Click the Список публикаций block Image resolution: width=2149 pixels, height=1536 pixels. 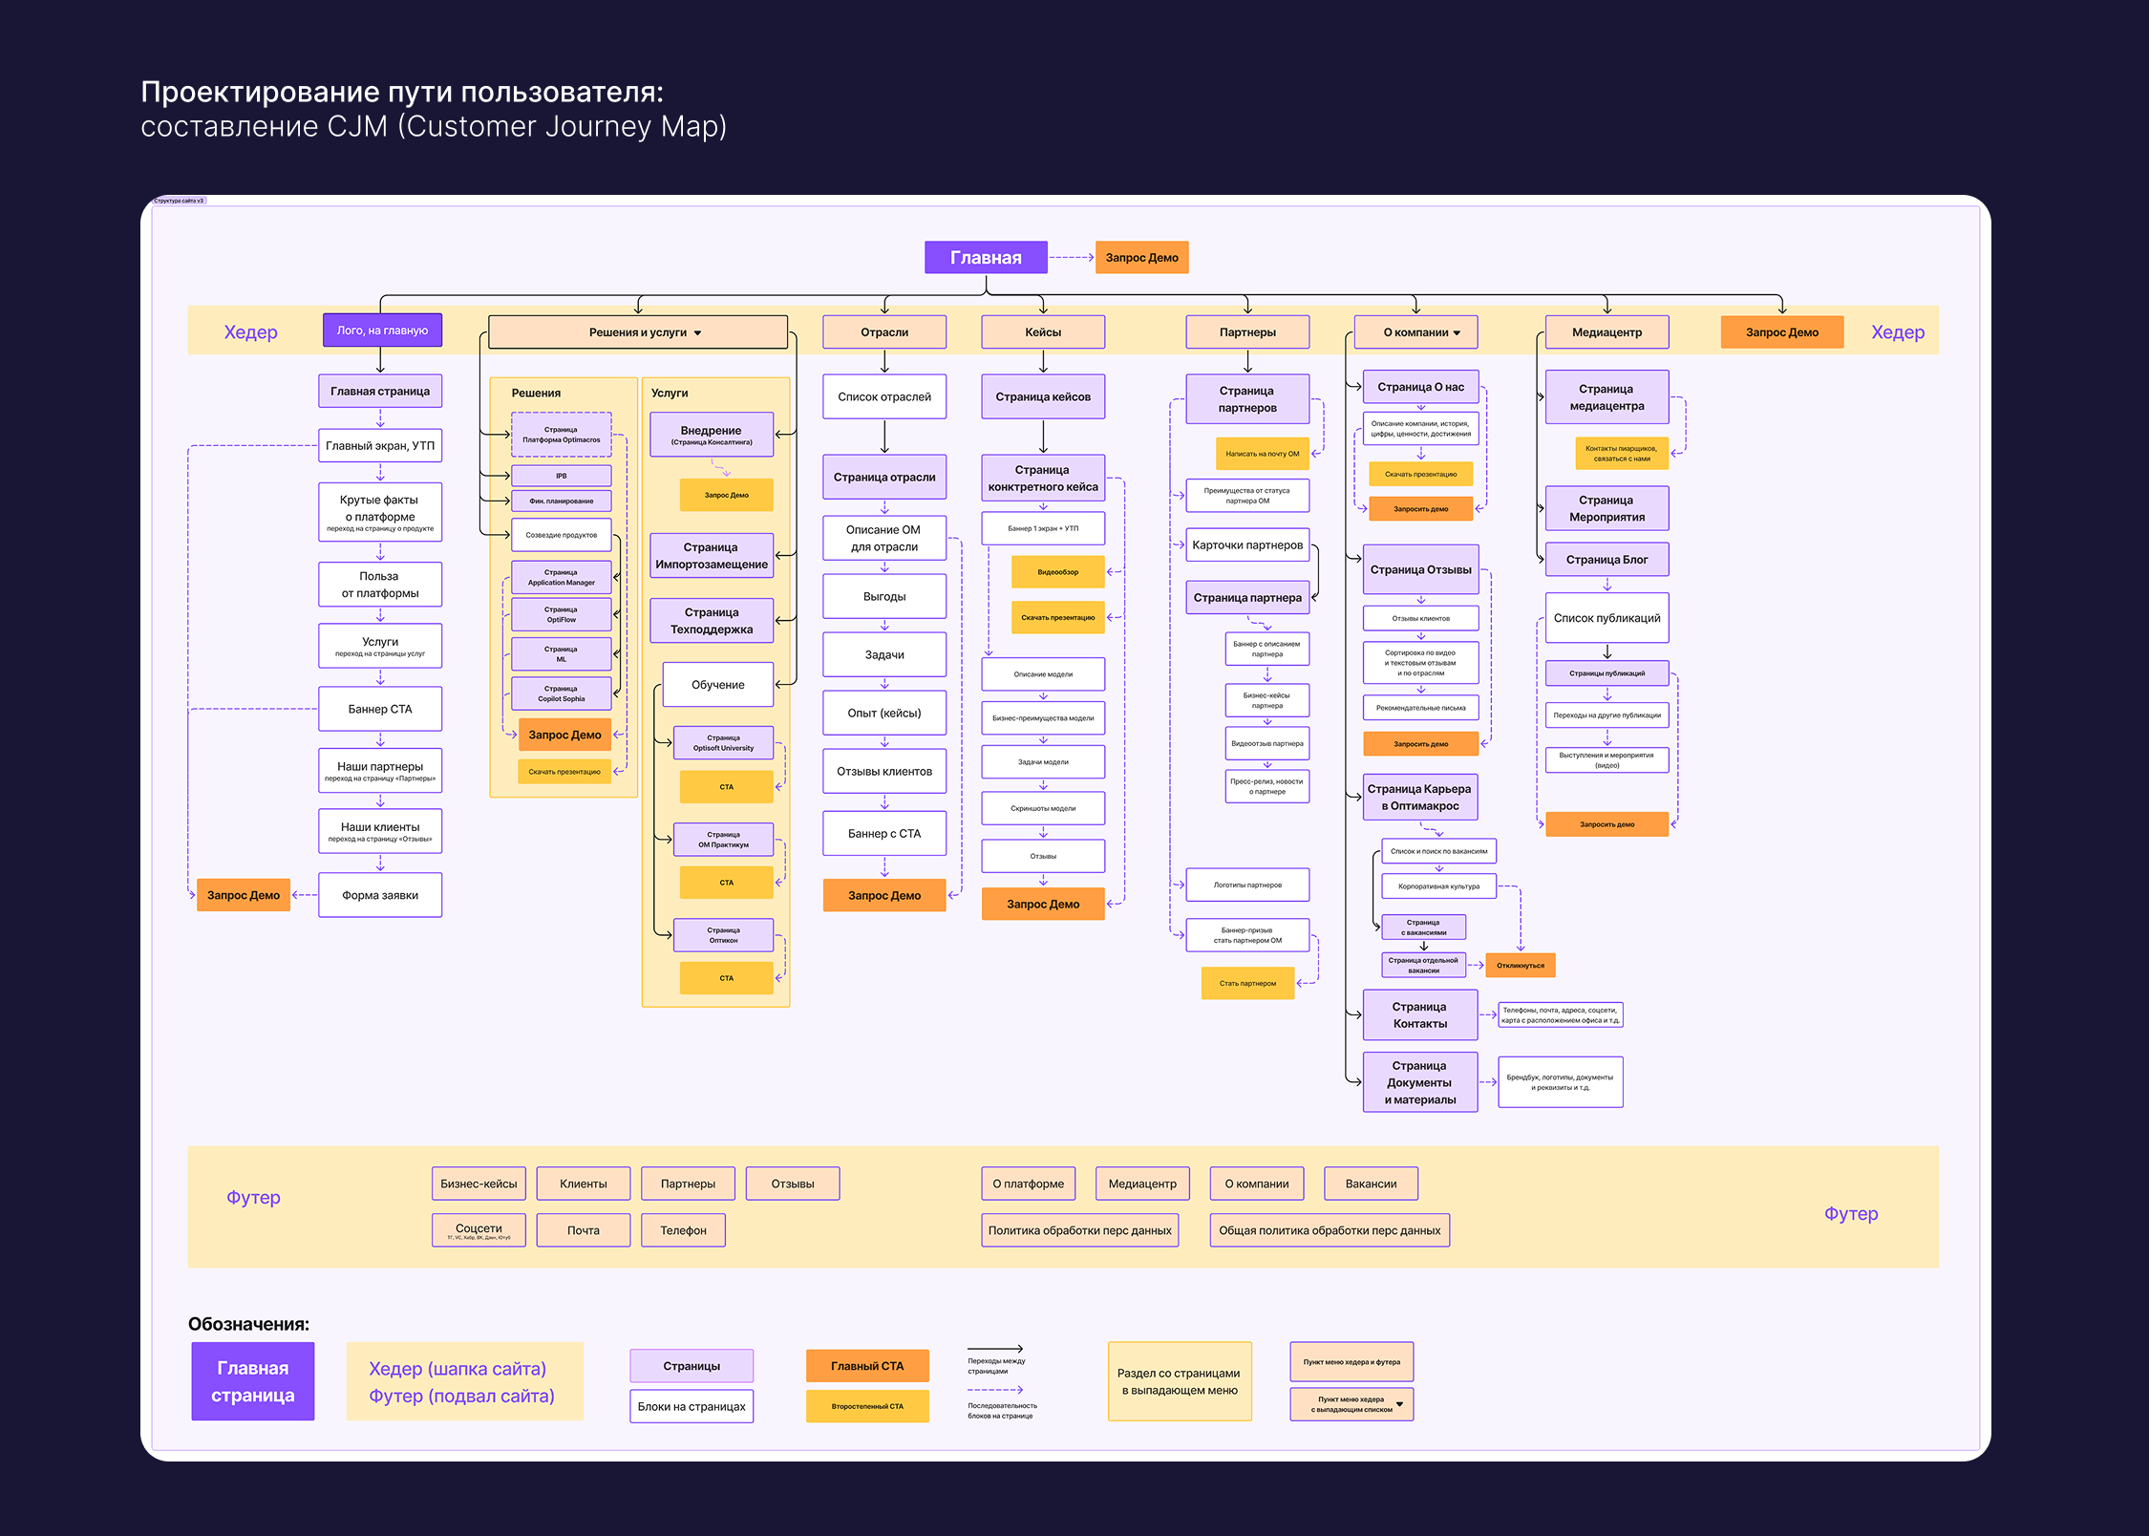pyautogui.click(x=1607, y=618)
